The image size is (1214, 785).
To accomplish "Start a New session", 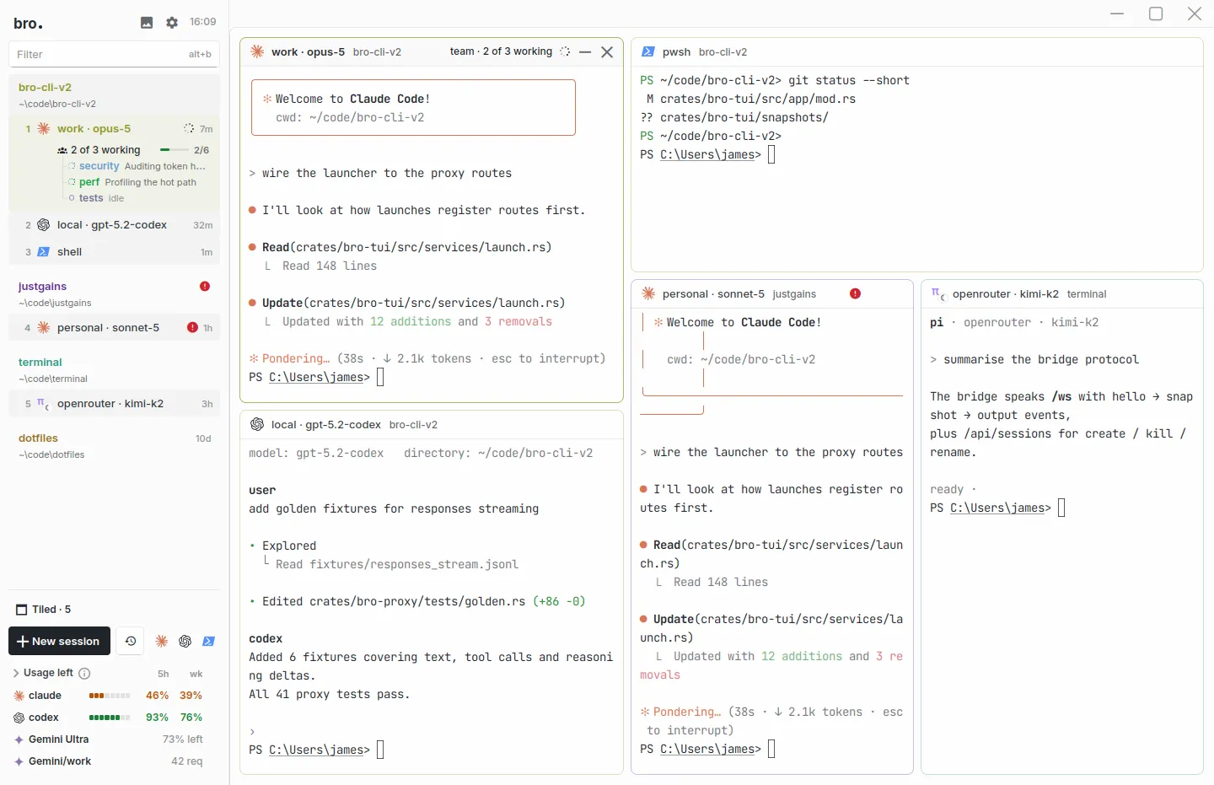I will point(59,641).
